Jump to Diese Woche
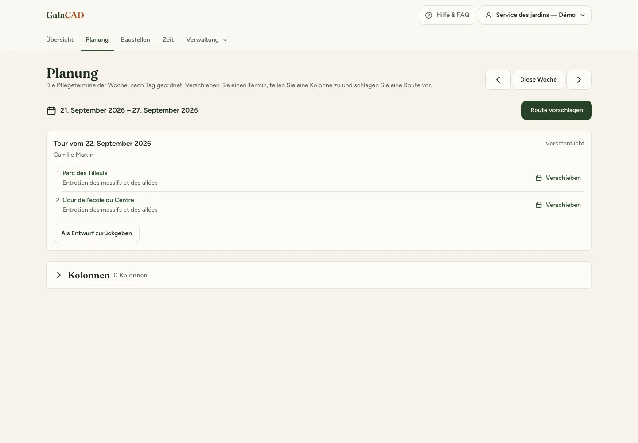Viewport: 638px width, 443px height. pos(538,80)
